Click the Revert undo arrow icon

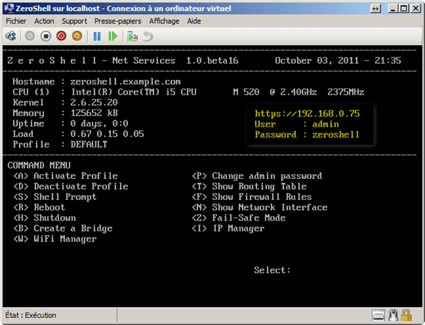[148, 36]
